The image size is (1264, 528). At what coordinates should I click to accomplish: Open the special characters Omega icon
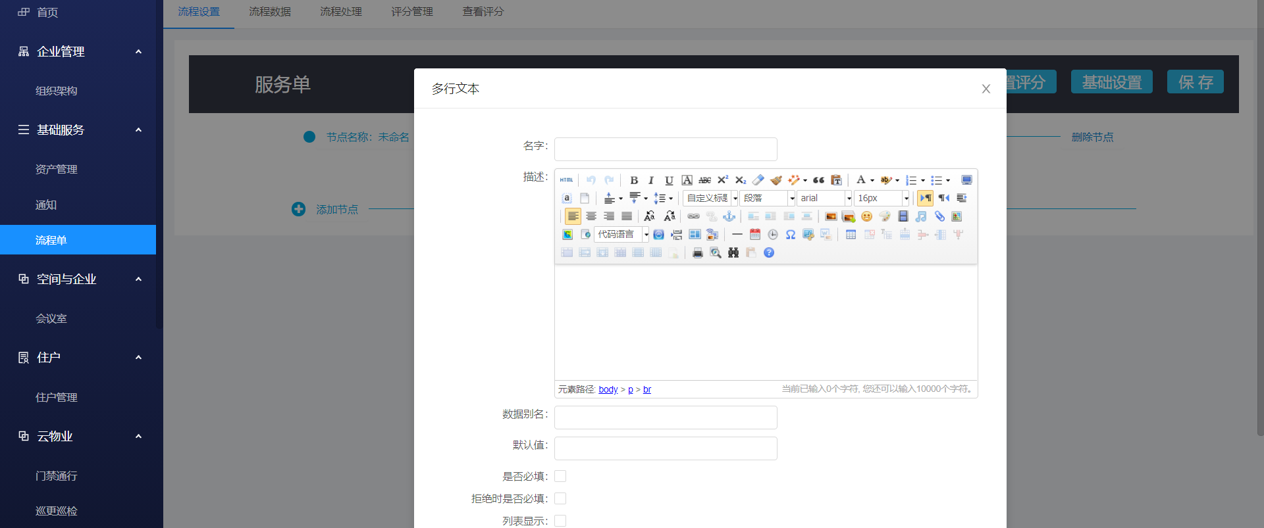pyautogui.click(x=791, y=235)
